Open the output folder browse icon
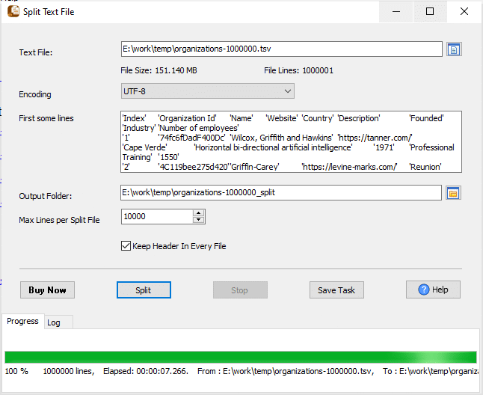Image resolution: width=483 pixels, height=395 pixels. pyautogui.click(x=454, y=194)
